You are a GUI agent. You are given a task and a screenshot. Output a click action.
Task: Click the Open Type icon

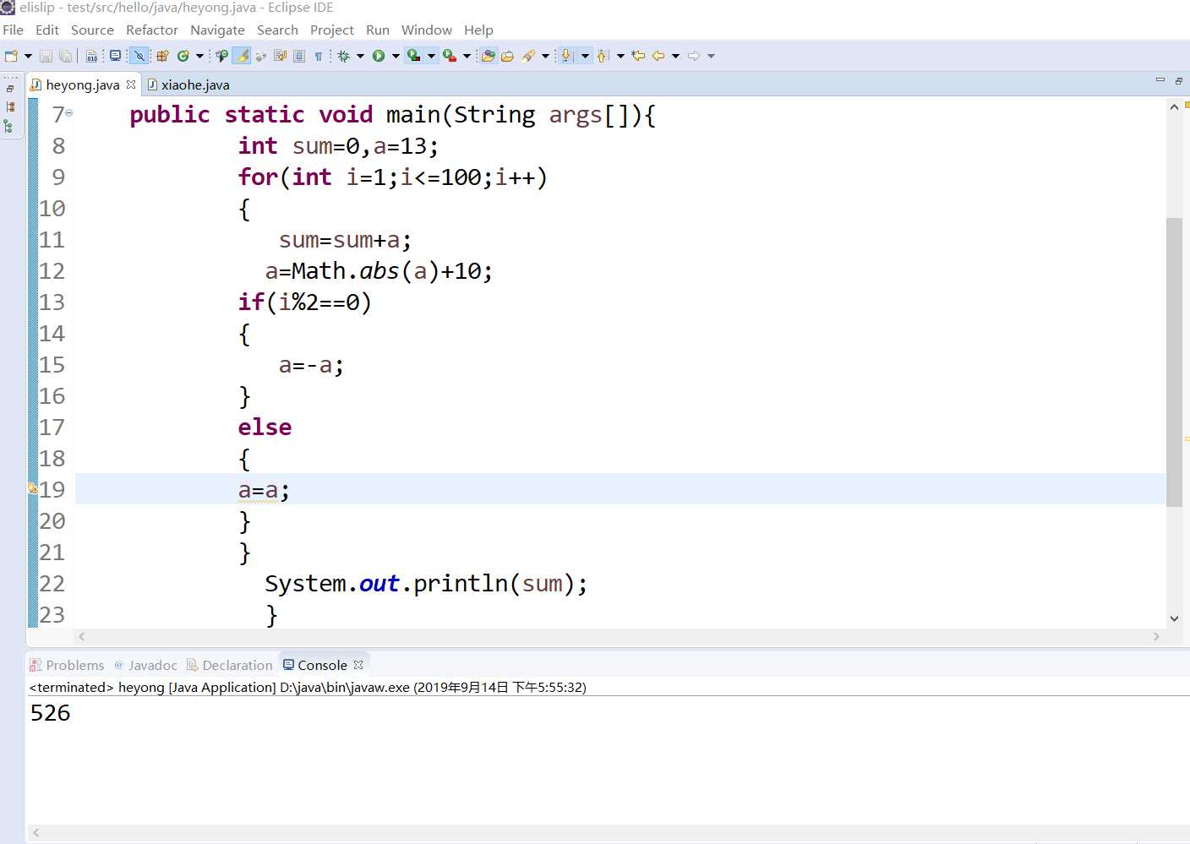coord(222,56)
